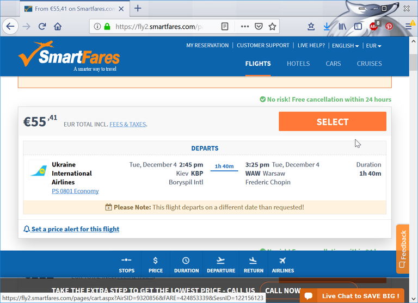Open the Adblock Plus extension icon
This screenshot has width=418, height=303.
point(374,26)
